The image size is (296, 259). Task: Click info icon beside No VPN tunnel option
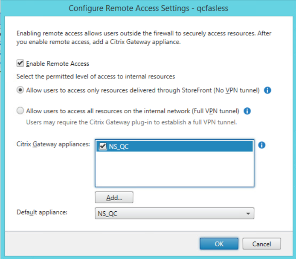tap(267, 90)
